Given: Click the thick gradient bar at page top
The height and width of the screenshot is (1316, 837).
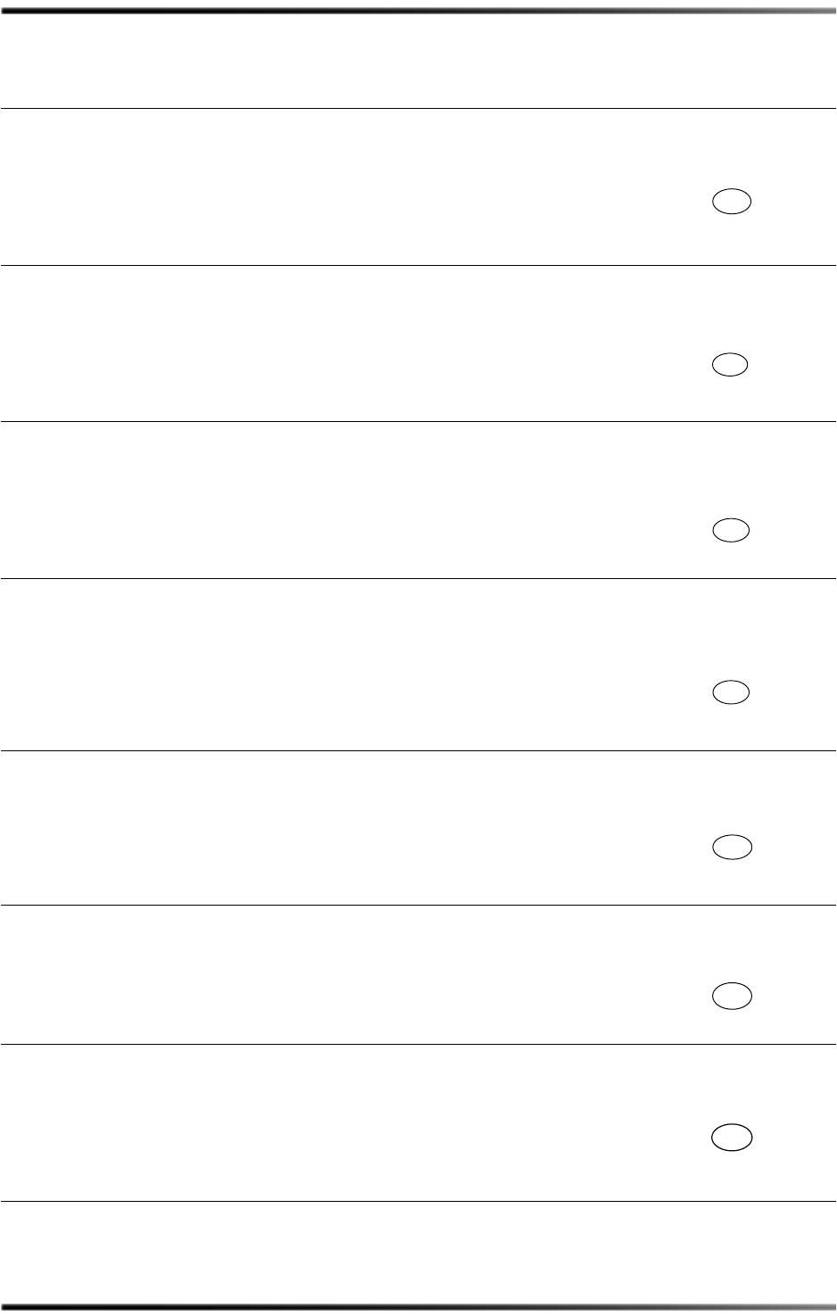Looking at the screenshot, I should coord(418,9).
